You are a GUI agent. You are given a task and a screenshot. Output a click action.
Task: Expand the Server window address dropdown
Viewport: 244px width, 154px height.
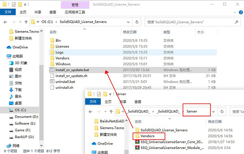[x=213, y=112]
